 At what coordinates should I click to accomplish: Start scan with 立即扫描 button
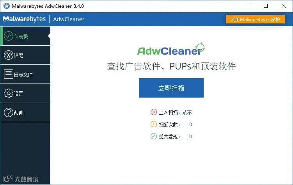tap(171, 88)
